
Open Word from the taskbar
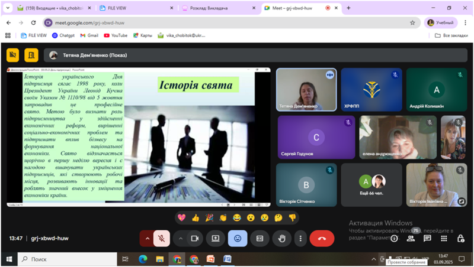pyautogui.click(x=228, y=259)
